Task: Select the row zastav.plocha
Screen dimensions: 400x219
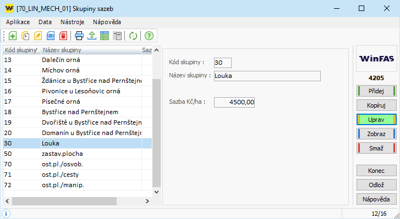Action: (78, 154)
